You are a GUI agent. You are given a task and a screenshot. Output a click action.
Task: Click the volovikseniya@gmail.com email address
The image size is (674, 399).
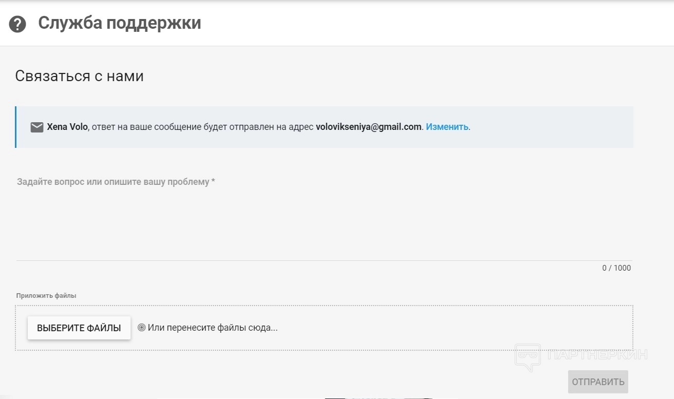coord(369,127)
